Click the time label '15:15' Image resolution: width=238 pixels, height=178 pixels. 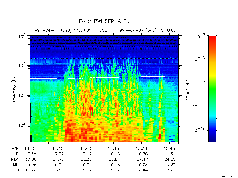tap(114, 149)
